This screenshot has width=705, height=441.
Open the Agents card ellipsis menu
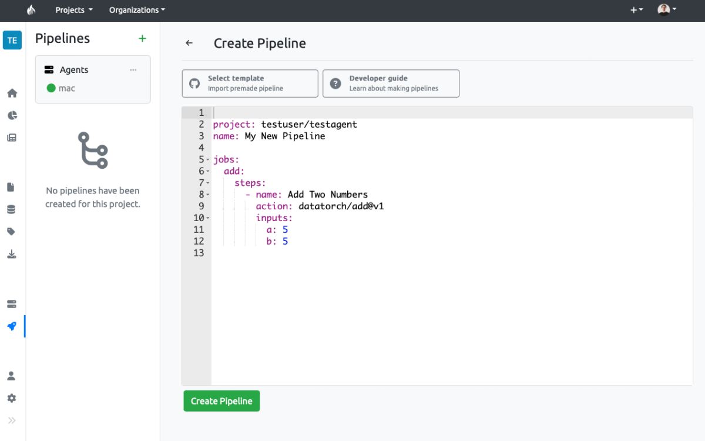[133, 69]
